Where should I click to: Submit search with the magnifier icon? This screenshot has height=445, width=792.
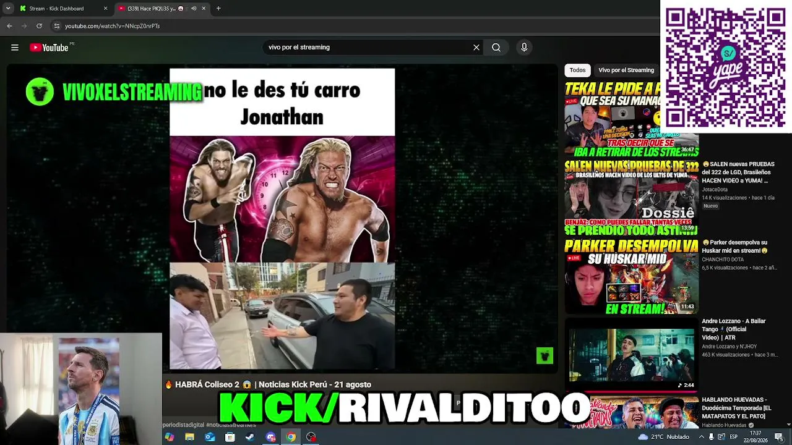(496, 48)
